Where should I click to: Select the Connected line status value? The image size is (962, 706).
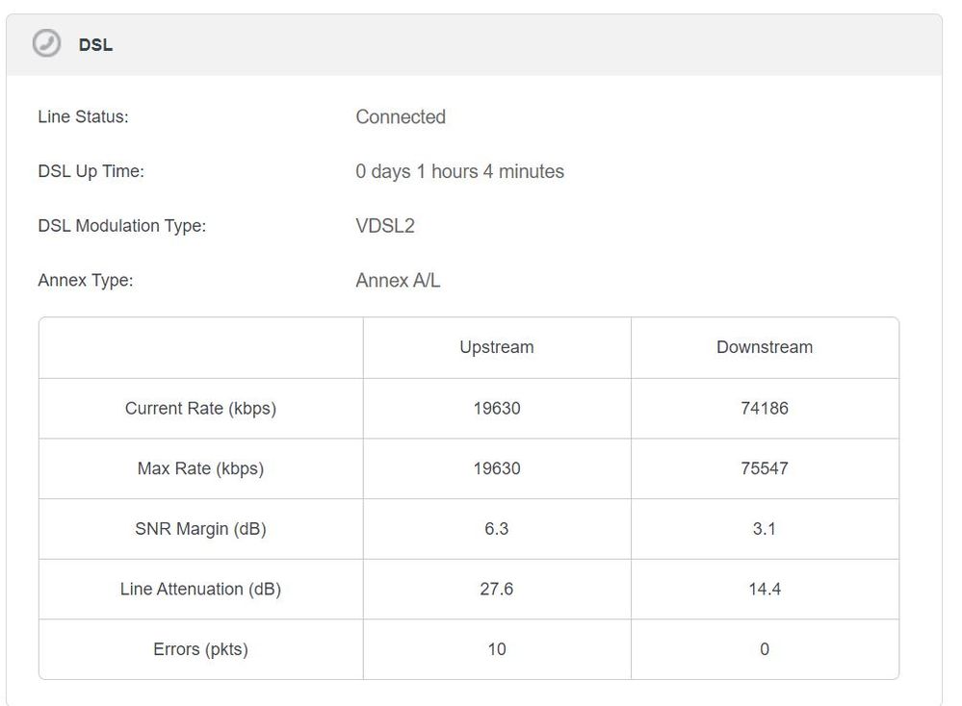tap(401, 117)
